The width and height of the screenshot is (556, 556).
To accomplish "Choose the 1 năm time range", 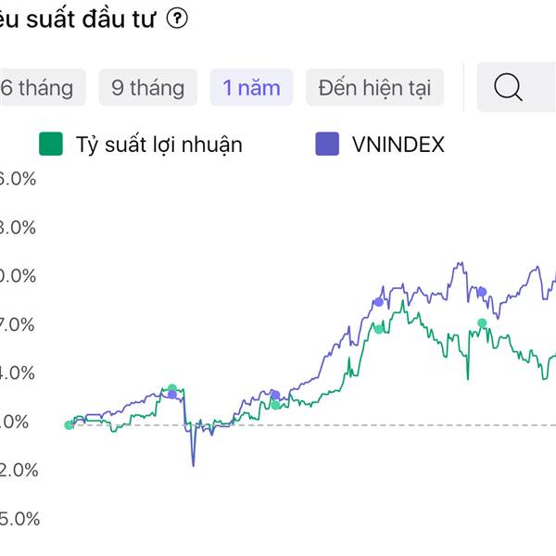I will [x=251, y=88].
